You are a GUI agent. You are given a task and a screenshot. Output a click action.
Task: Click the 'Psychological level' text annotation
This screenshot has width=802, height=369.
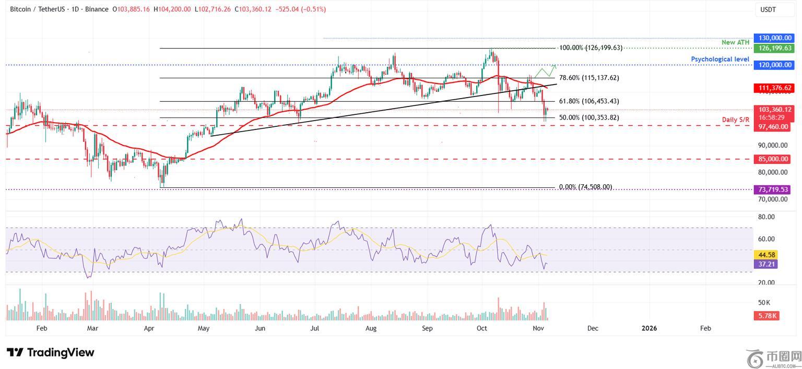pos(720,59)
